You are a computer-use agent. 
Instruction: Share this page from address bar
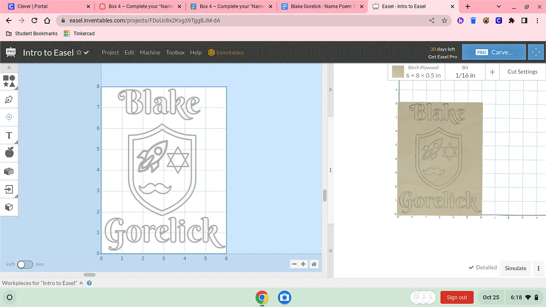point(431,20)
